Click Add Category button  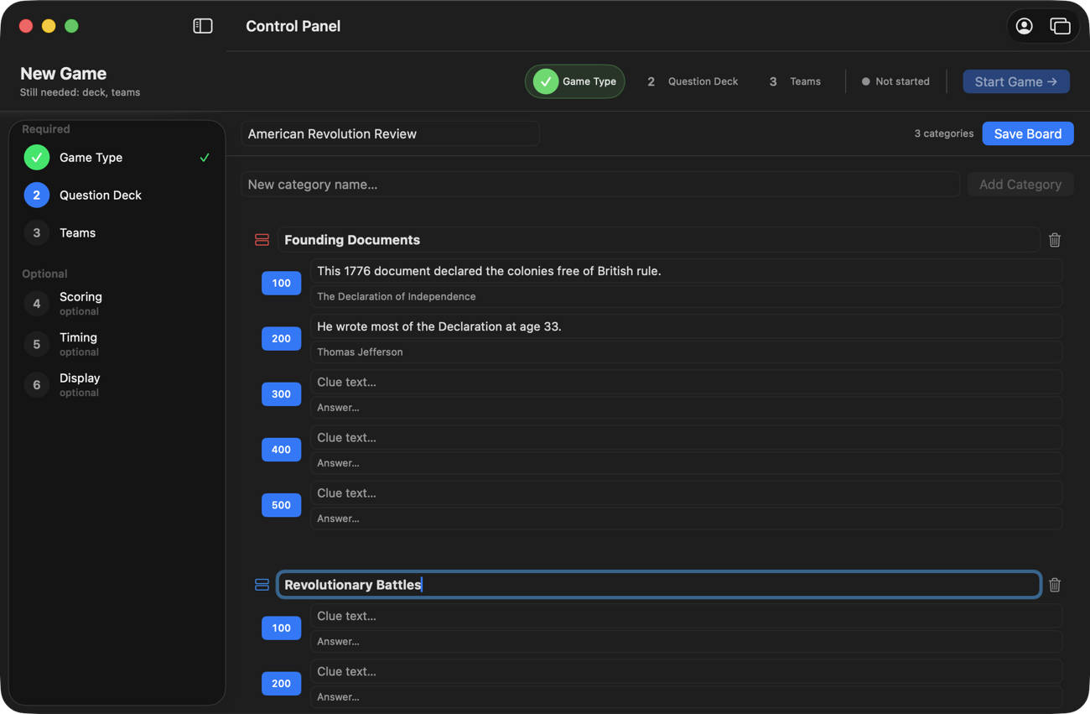point(1020,185)
